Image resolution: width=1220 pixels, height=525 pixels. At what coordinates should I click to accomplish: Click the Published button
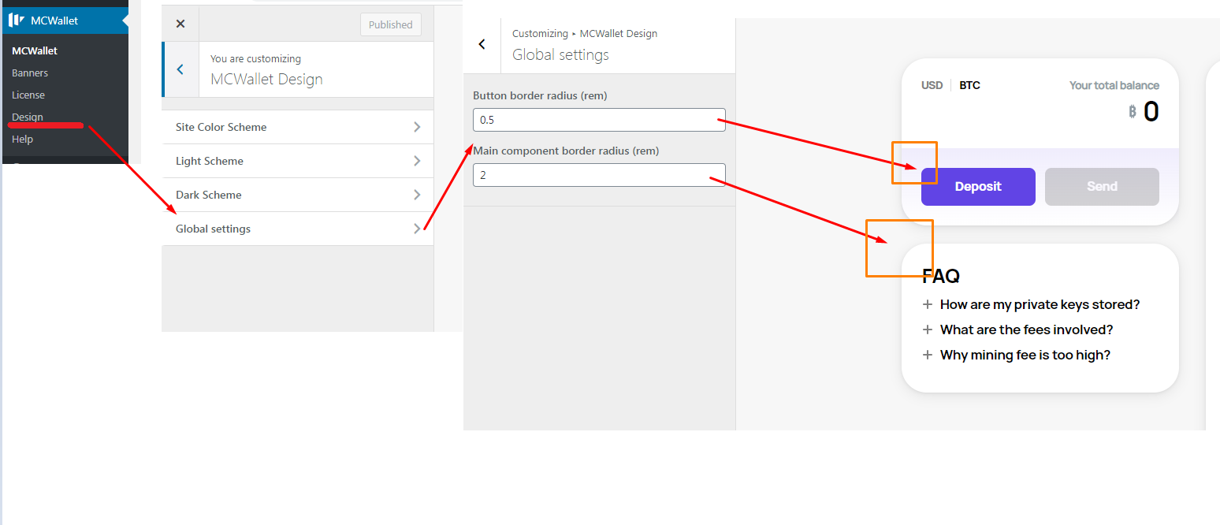pos(390,24)
